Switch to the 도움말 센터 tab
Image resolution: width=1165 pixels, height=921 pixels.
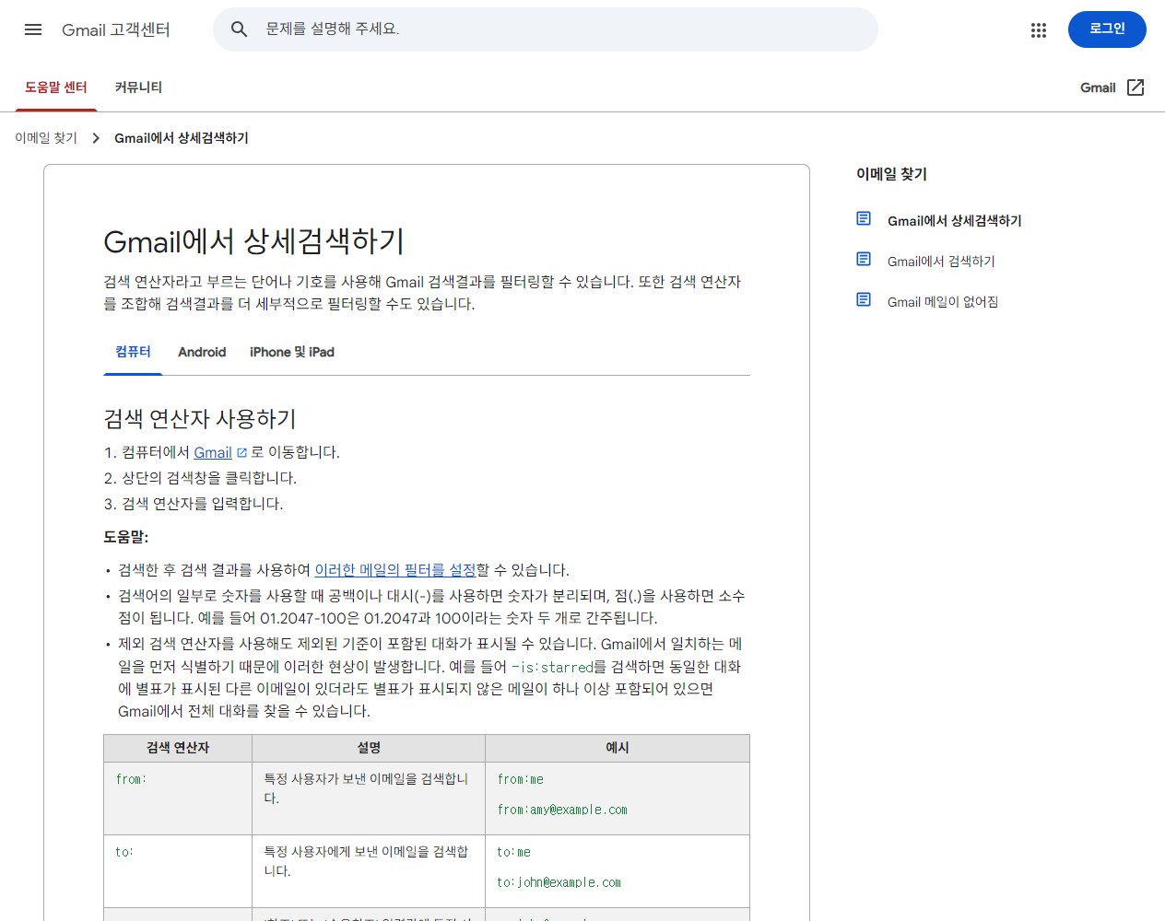tap(56, 87)
